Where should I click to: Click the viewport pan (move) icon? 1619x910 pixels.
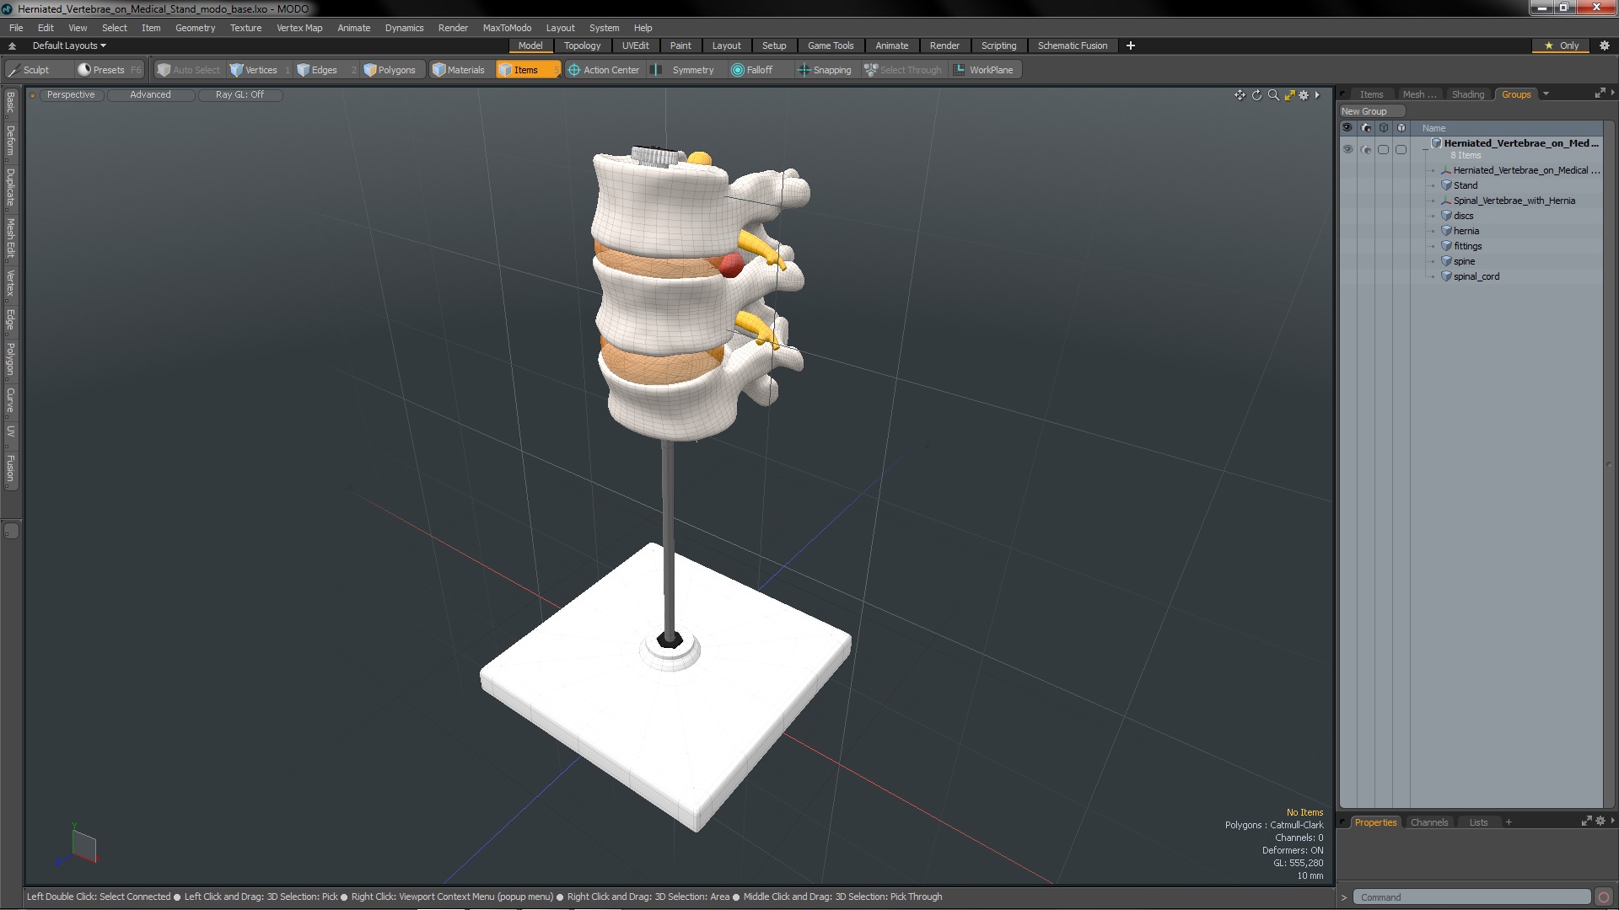point(1240,95)
